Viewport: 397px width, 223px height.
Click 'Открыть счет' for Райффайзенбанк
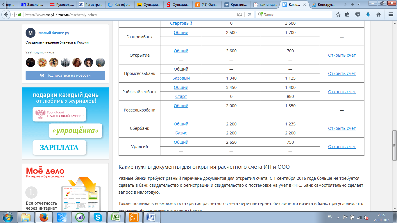pyautogui.click(x=342, y=92)
